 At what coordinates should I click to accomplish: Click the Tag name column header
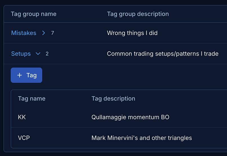32,99
